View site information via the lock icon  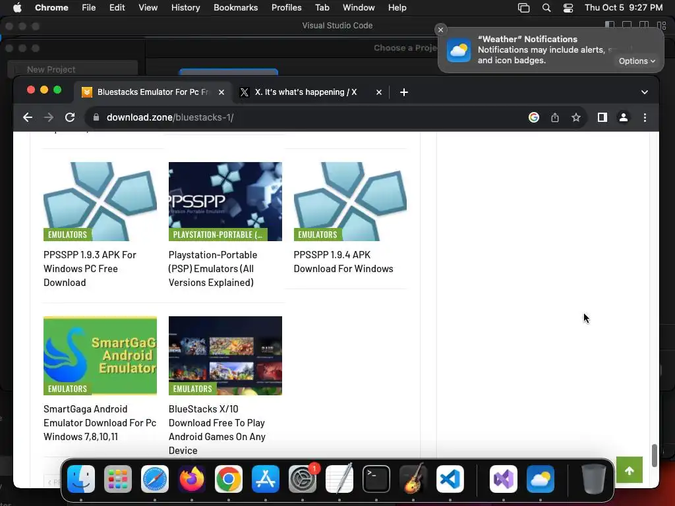coord(96,117)
